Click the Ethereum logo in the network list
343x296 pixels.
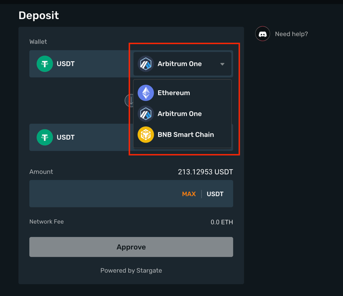tap(146, 93)
